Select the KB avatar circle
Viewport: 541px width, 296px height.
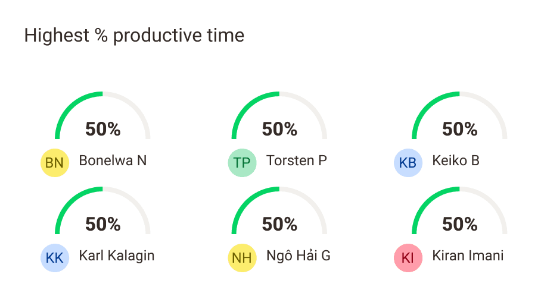[x=408, y=163]
